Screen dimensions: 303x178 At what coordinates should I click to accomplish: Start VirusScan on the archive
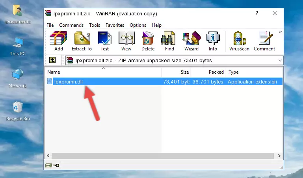tap(239, 41)
